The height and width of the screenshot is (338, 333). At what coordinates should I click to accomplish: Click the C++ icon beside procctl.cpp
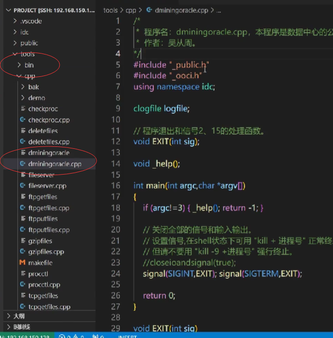[x=23, y=285]
